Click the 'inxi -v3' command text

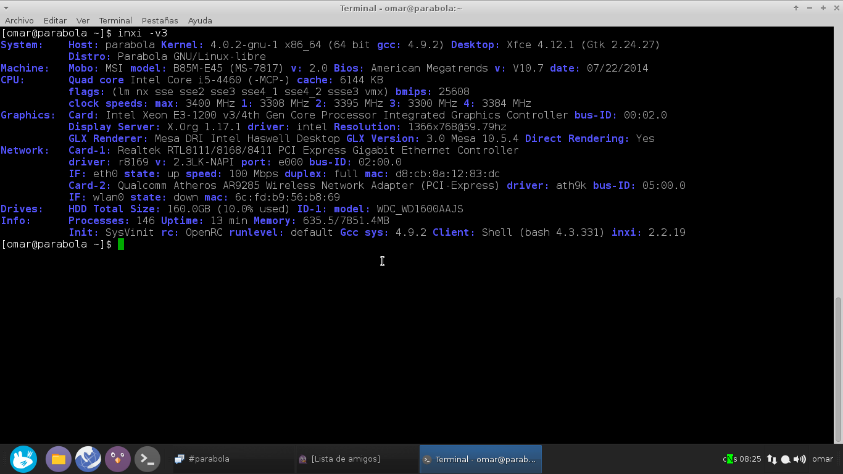[x=143, y=33]
